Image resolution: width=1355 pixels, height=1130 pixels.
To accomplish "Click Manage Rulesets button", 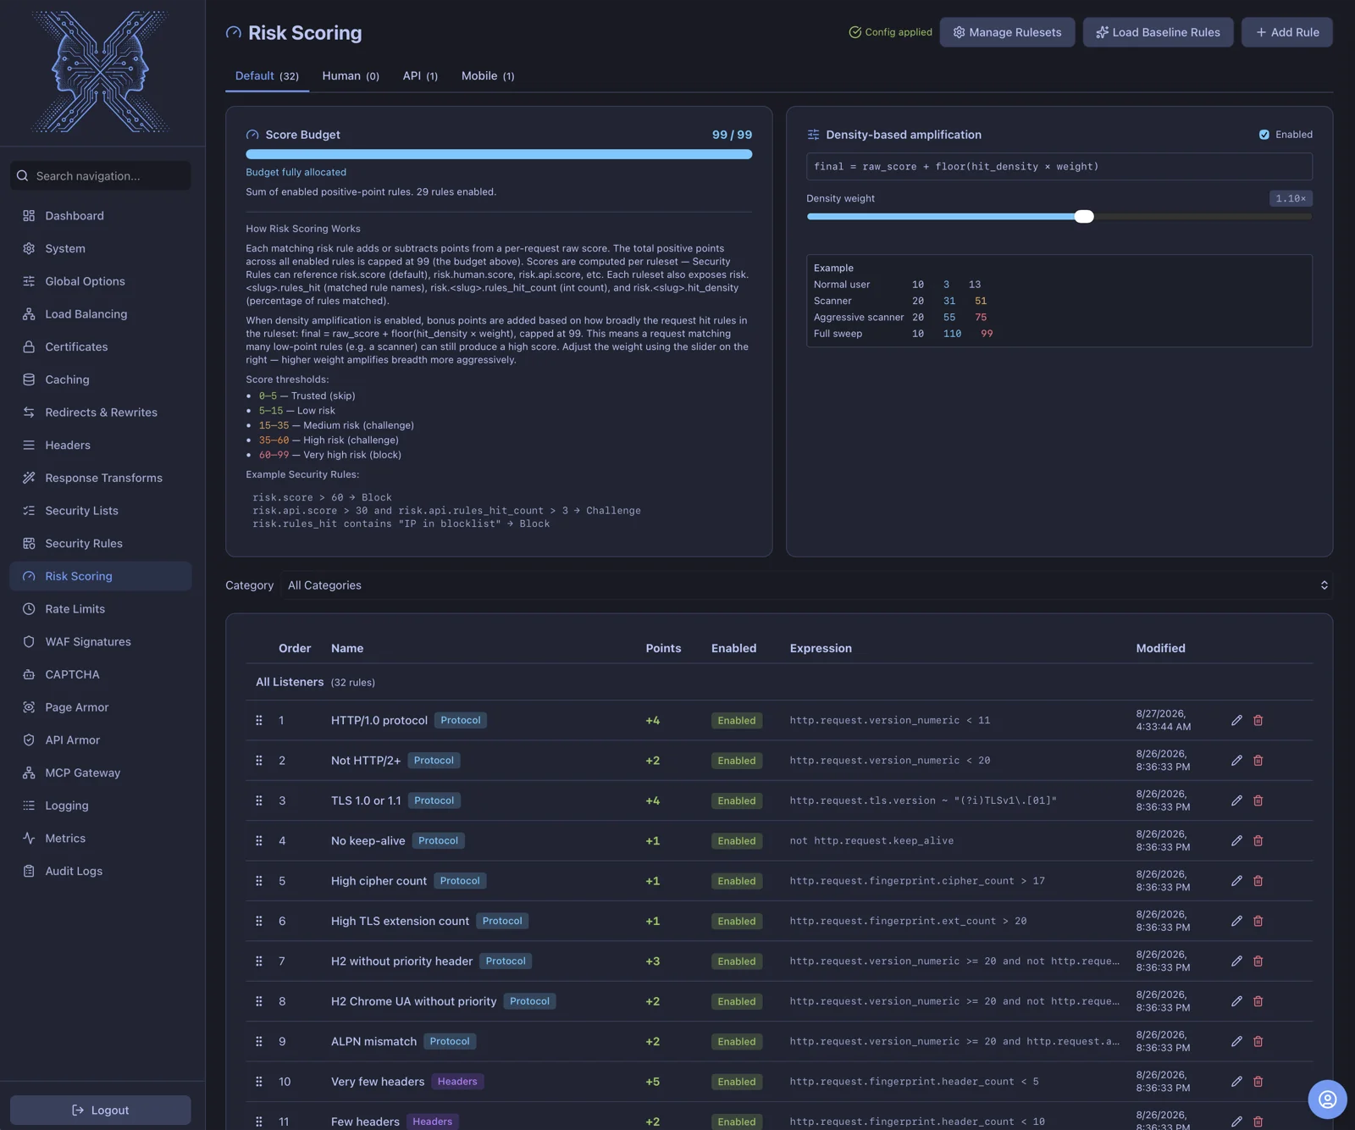I will (1007, 32).
